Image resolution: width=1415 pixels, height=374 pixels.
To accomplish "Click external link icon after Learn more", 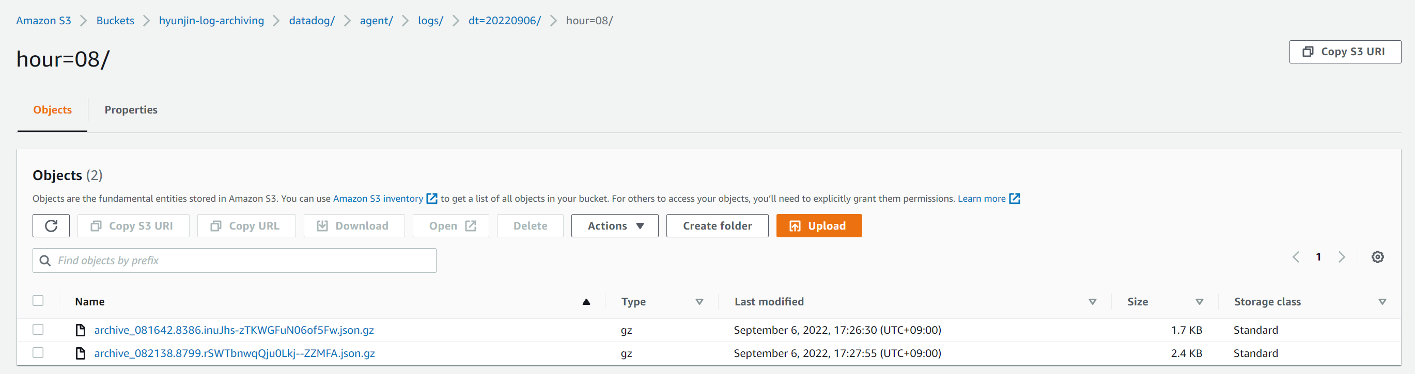I will (x=1015, y=199).
